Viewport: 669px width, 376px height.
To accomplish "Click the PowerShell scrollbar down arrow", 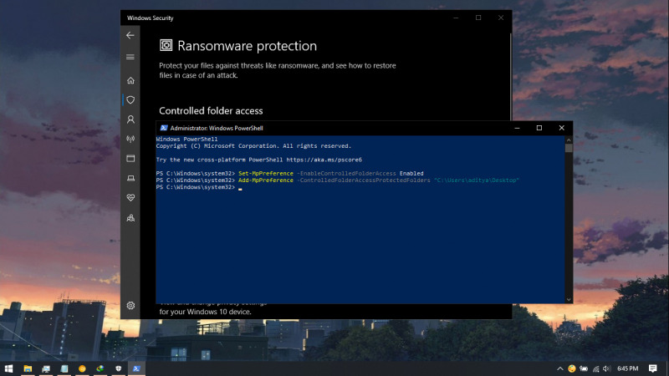I will point(569,300).
